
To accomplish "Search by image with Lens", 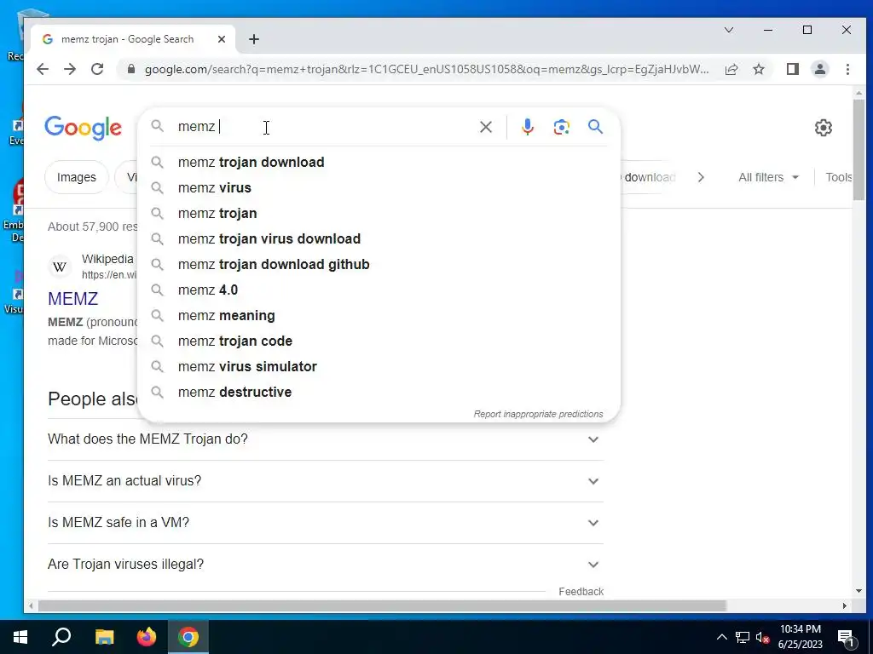I will [561, 127].
